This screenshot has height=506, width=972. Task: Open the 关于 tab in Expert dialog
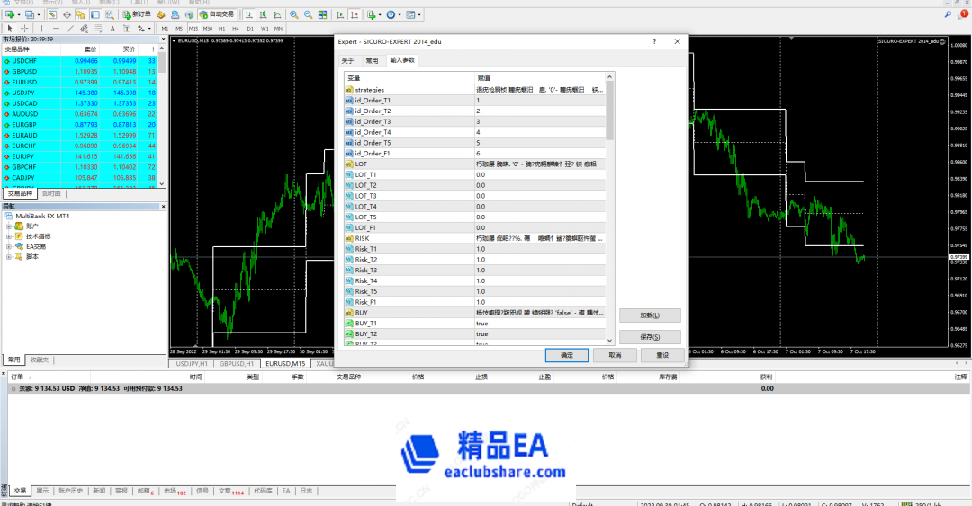pyautogui.click(x=347, y=61)
